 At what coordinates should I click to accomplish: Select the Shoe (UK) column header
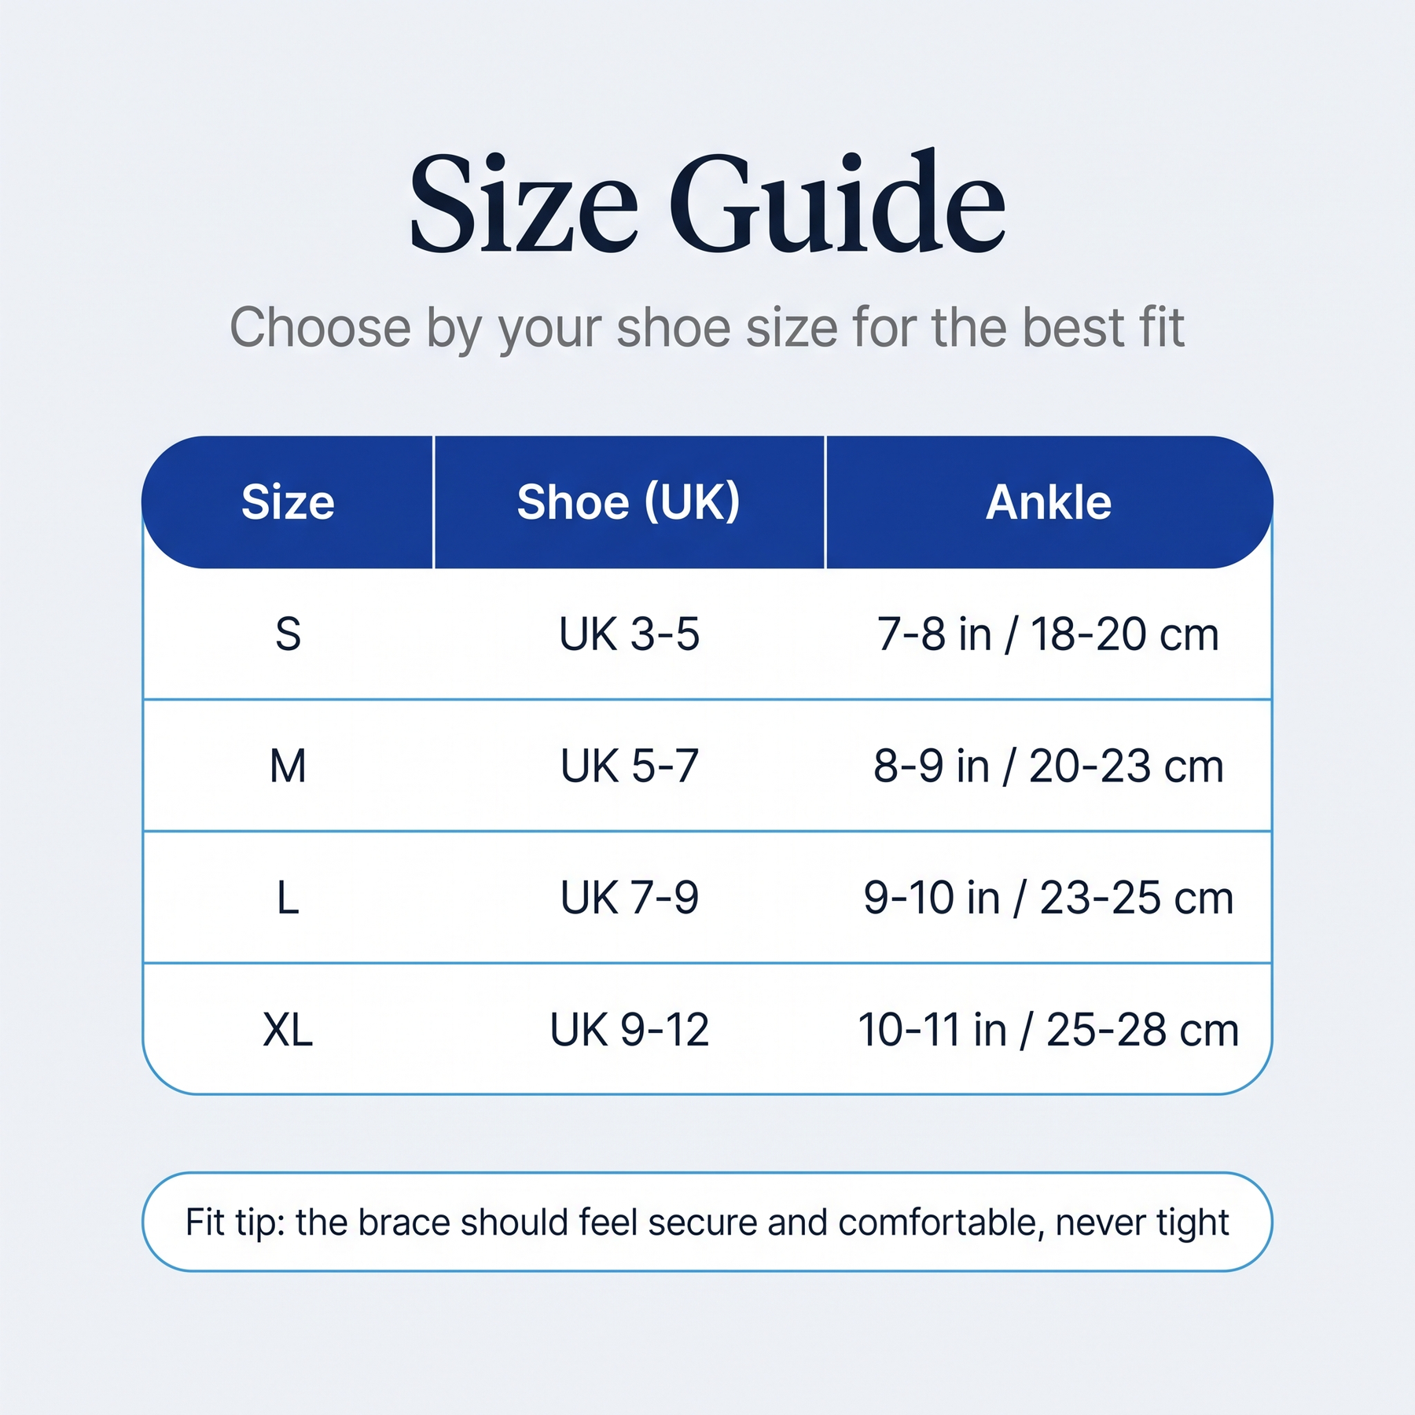pos(629,502)
